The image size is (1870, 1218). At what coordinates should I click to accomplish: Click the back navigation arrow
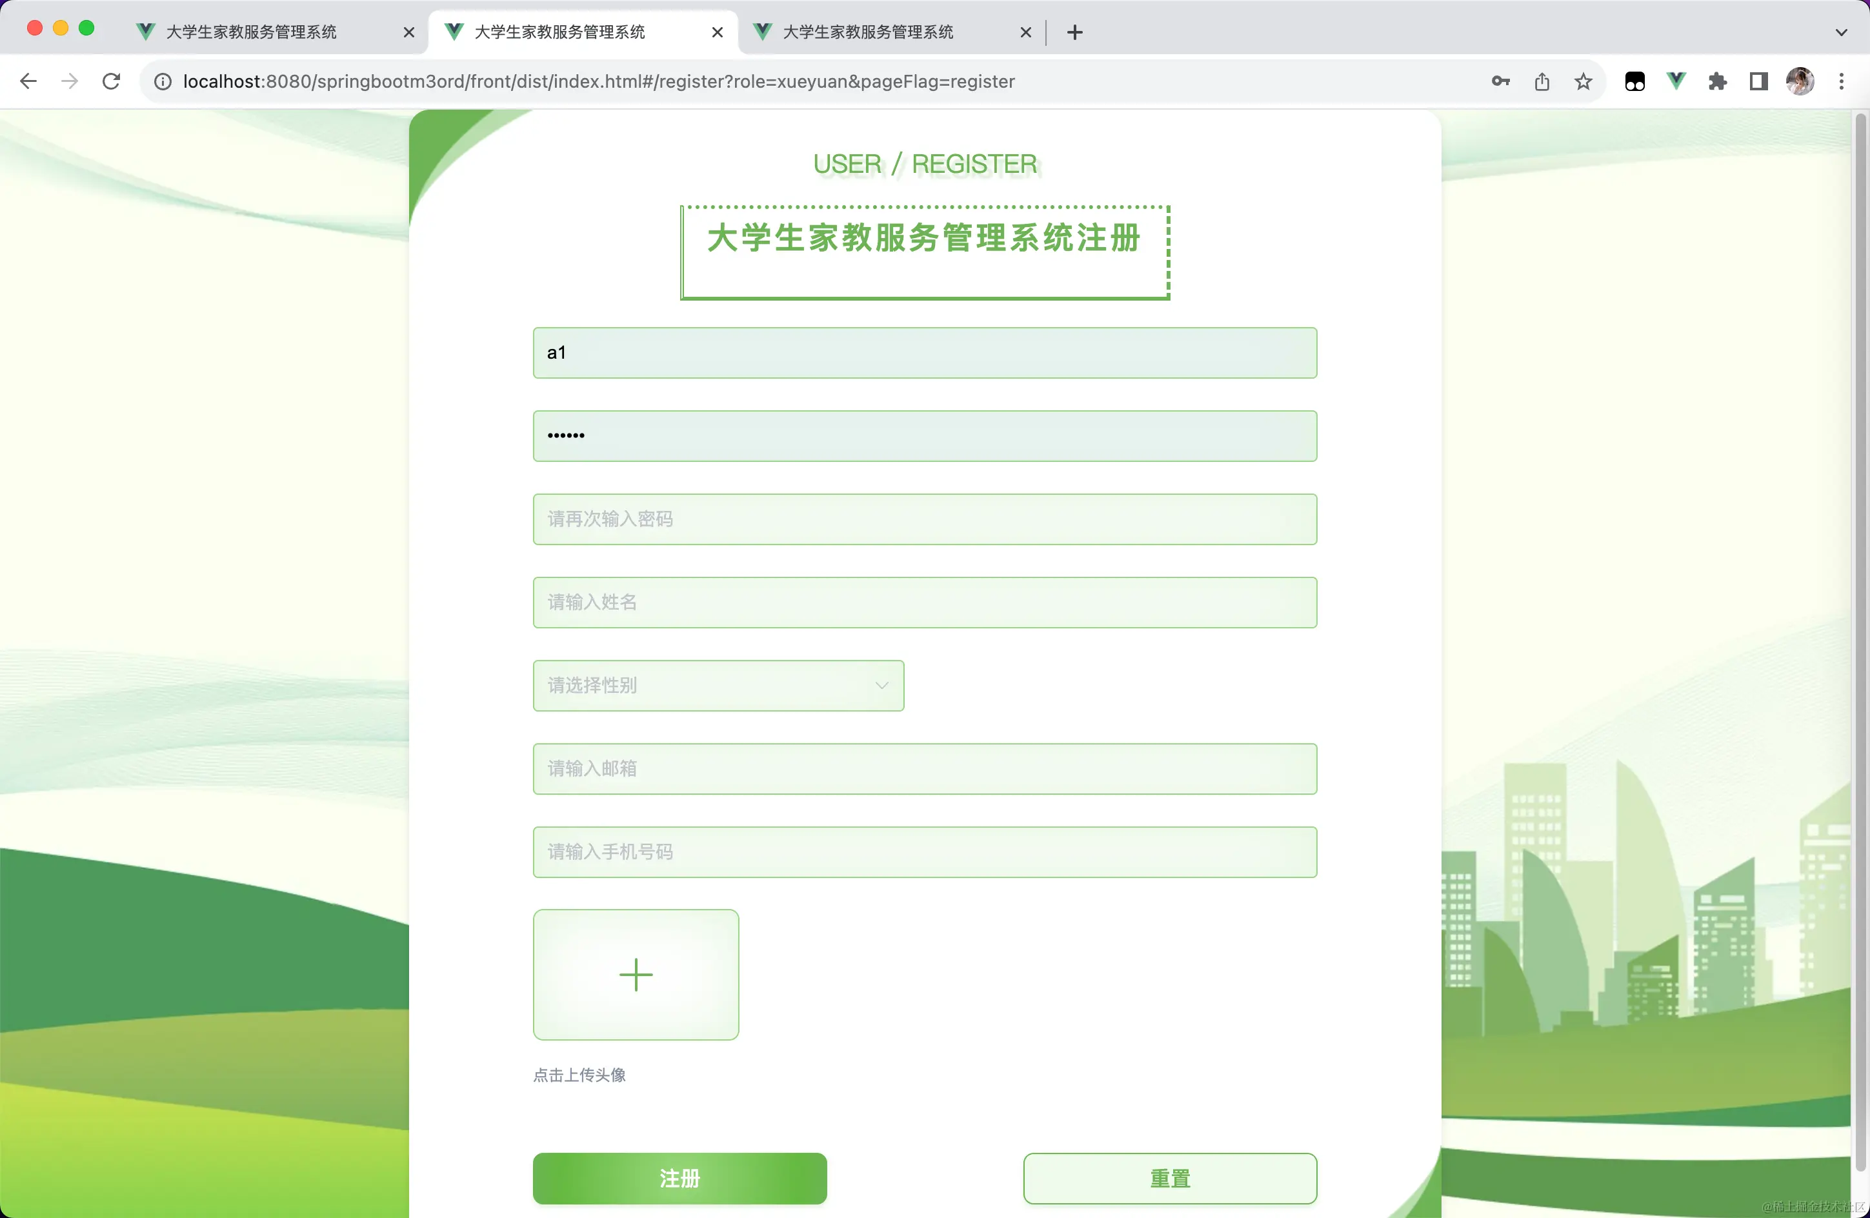coord(28,82)
